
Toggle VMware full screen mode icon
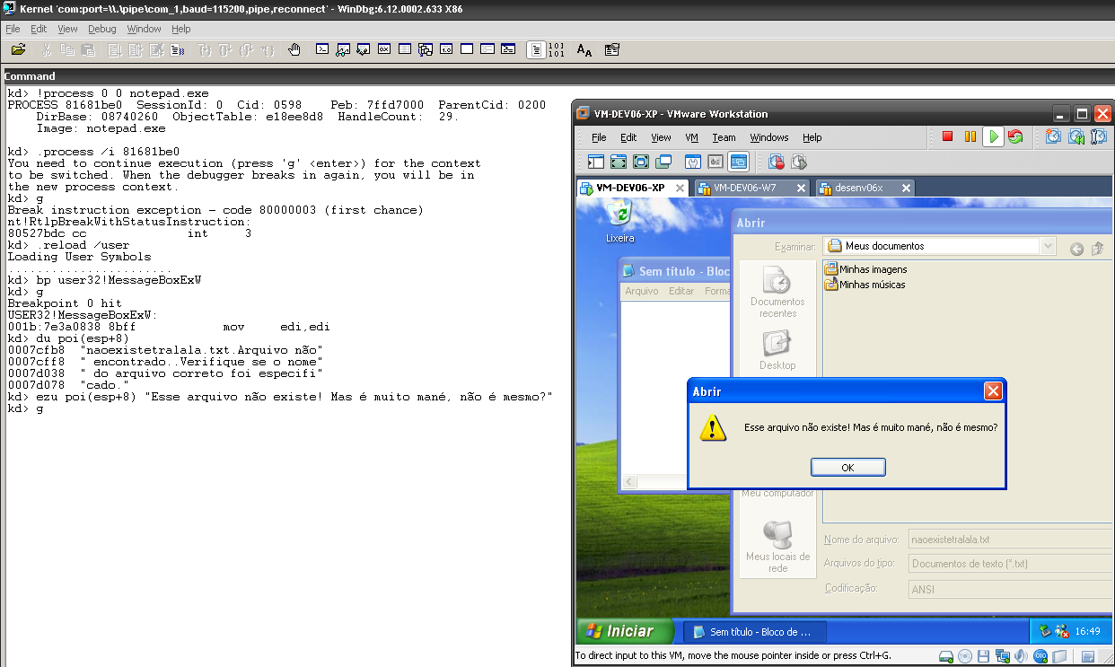(641, 162)
